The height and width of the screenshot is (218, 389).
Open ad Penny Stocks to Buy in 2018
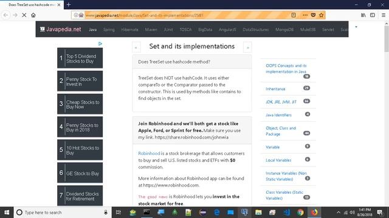coord(80,127)
